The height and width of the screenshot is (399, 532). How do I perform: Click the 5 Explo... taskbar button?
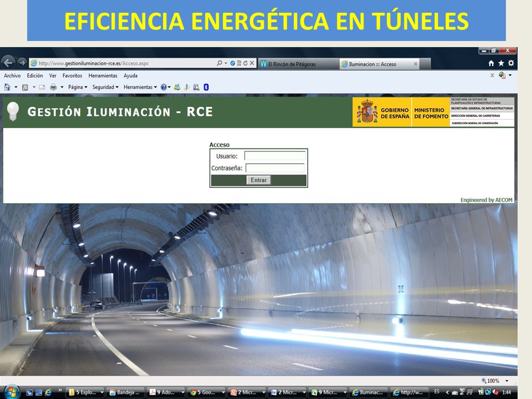(x=85, y=392)
